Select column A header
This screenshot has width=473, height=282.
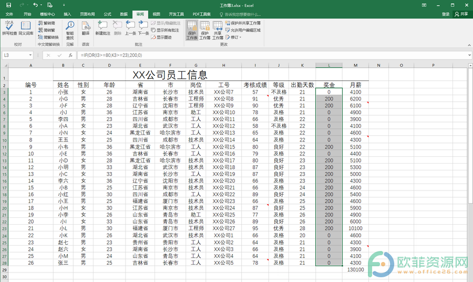click(x=30, y=65)
